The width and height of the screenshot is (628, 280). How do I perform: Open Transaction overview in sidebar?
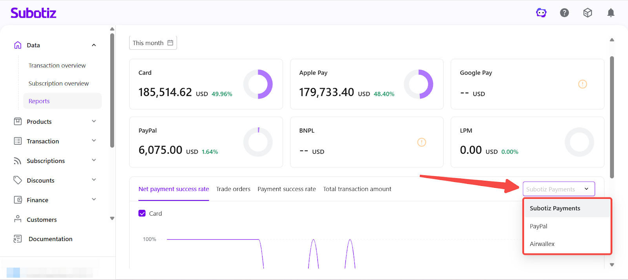(57, 65)
